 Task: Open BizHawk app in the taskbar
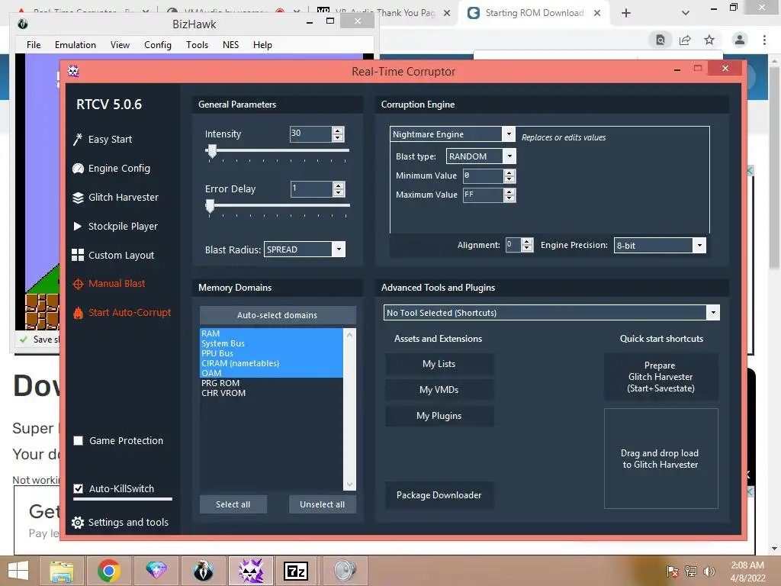(x=203, y=571)
